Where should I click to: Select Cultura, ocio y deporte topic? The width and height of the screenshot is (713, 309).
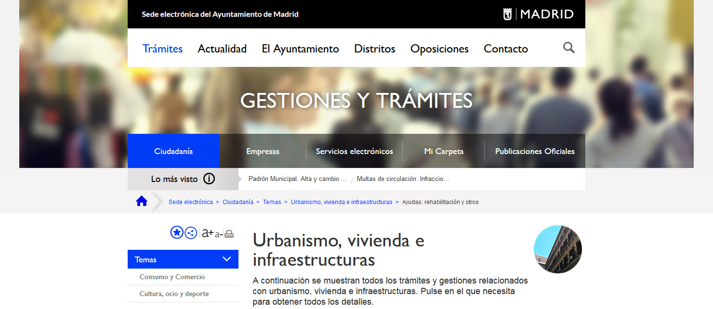click(174, 294)
